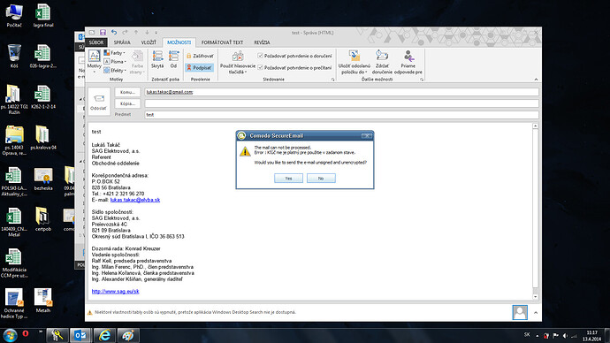Expand the Efekty effects dropdown
The height and width of the screenshot is (343, 610).
(115, 71)
